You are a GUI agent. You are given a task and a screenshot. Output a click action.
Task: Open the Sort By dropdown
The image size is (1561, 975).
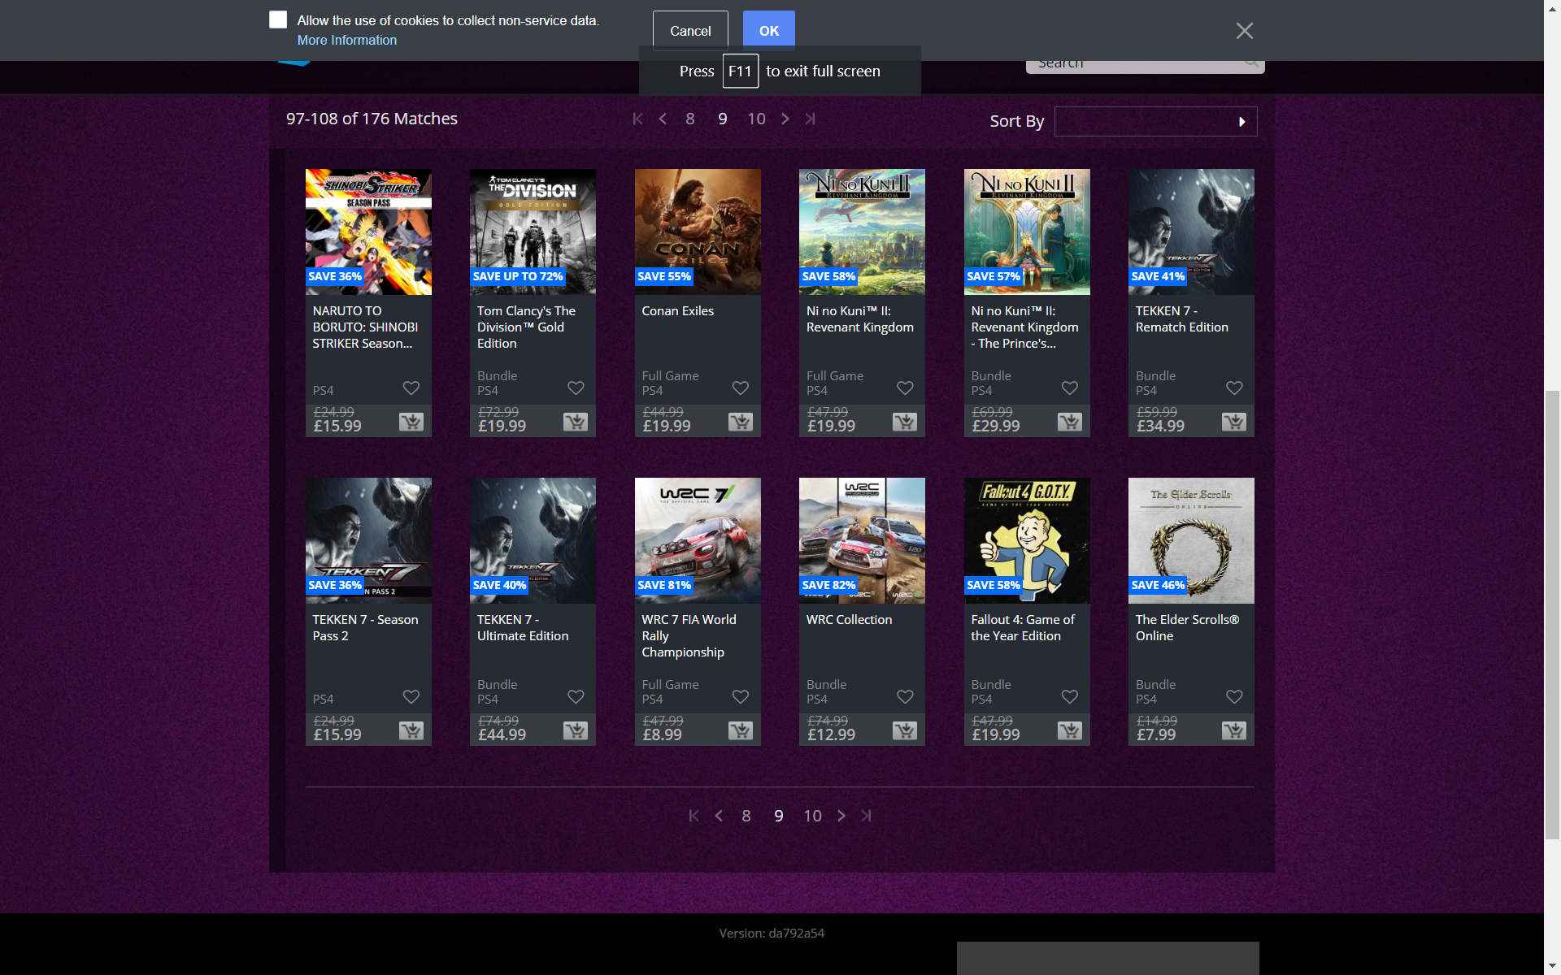1155,121
